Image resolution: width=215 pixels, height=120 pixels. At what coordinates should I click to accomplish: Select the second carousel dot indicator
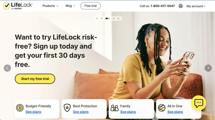102,18
